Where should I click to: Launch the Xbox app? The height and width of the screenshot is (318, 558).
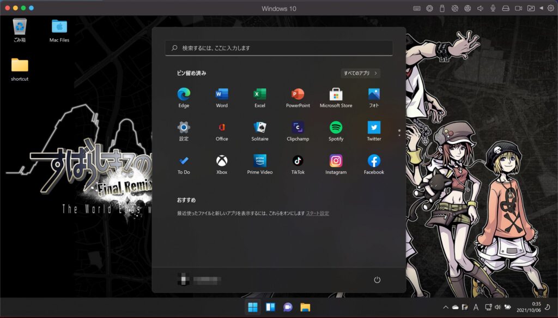pos(222,164)
